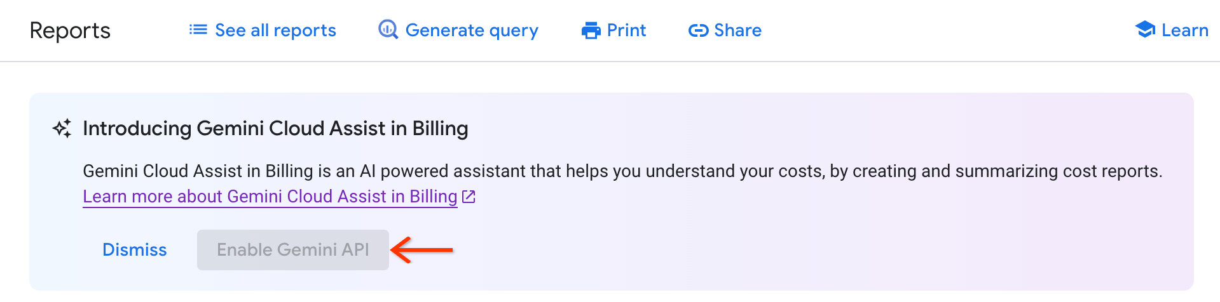Click the external link icon after Billing
The height and width of the screenshot is (302, 1220).
click(x=469, y=197)
